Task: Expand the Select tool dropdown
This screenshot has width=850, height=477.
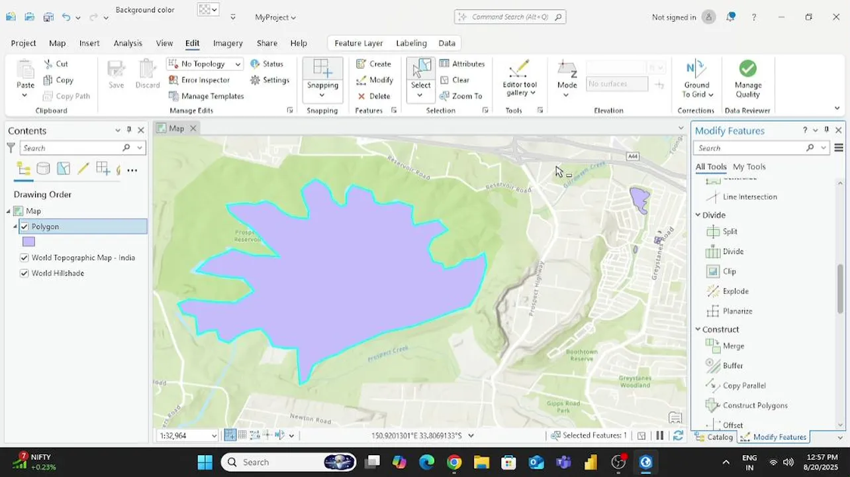Action: tap(420, 95)
